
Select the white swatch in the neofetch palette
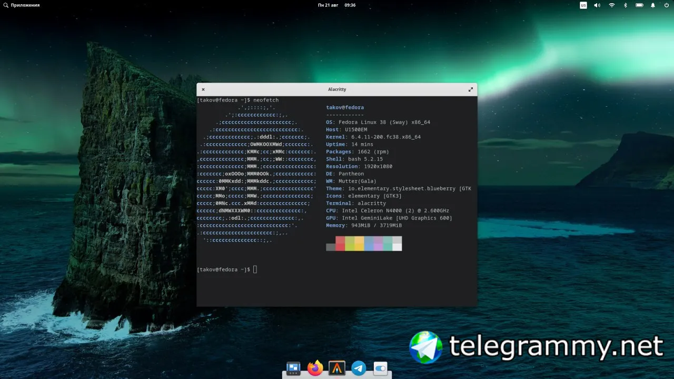point(397,247)
